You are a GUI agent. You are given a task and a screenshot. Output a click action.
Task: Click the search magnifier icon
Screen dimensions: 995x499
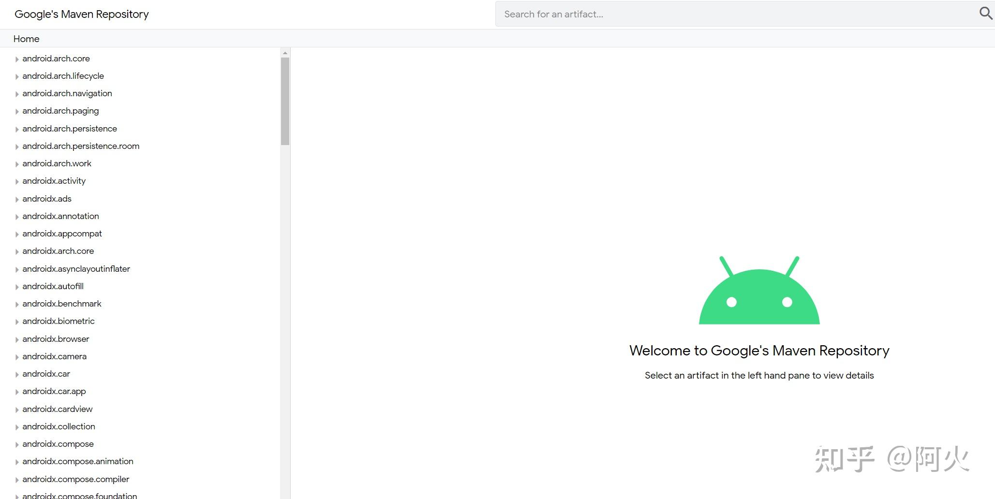985,14
